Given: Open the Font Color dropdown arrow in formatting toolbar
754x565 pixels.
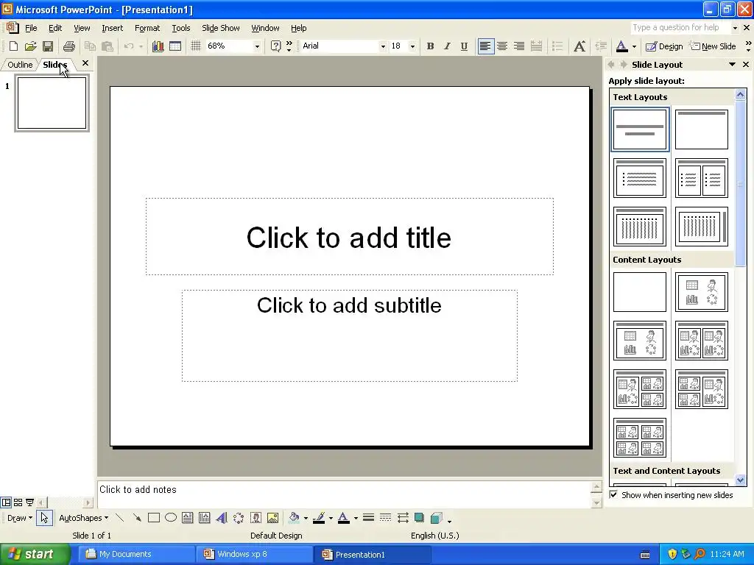Looking at the screenshot, I should click(634, 46).
